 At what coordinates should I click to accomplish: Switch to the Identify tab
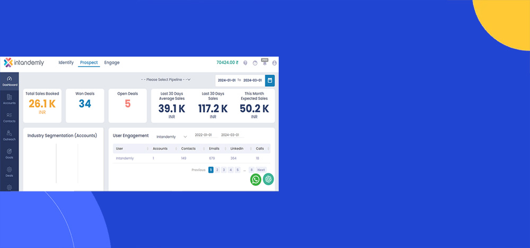66,62
